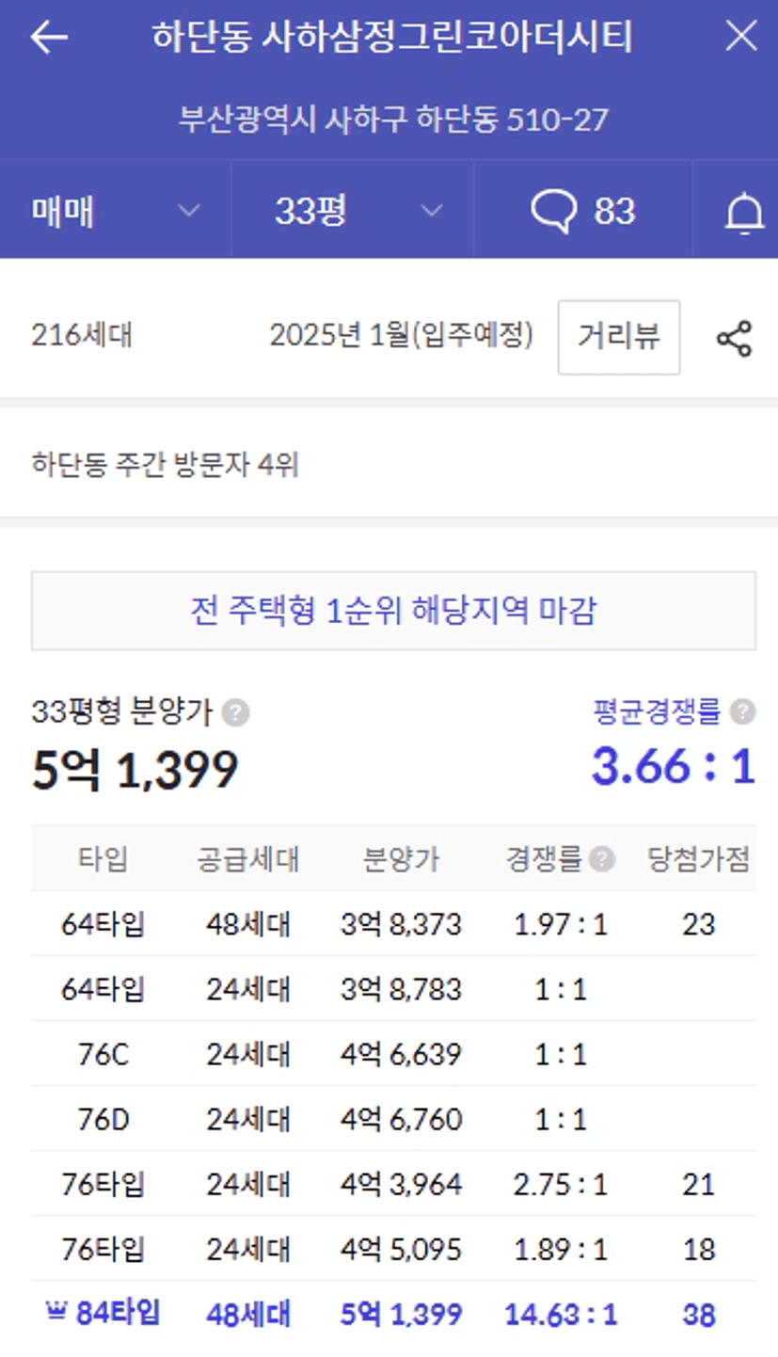Click the 2025년 1월(입주예정) move-in date
Viewport: 778px width, 1357px height.
[x=402, y=336]
